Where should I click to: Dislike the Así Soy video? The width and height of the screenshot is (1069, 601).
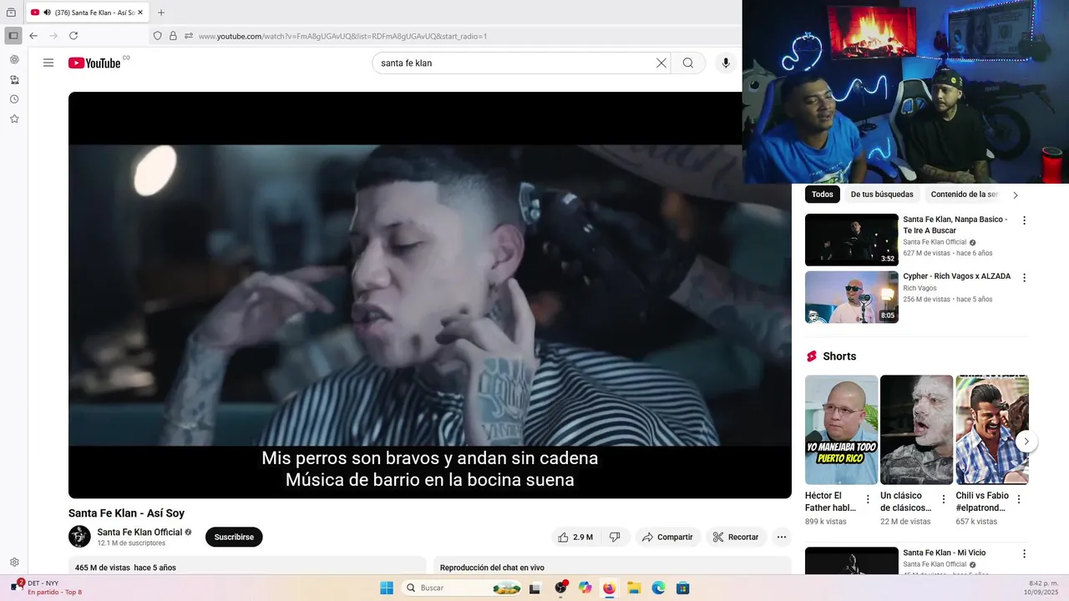616,537
